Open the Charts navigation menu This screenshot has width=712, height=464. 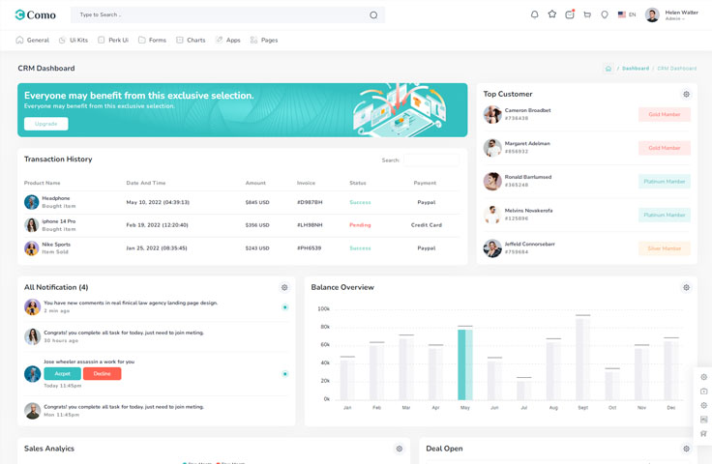[191, 41]
